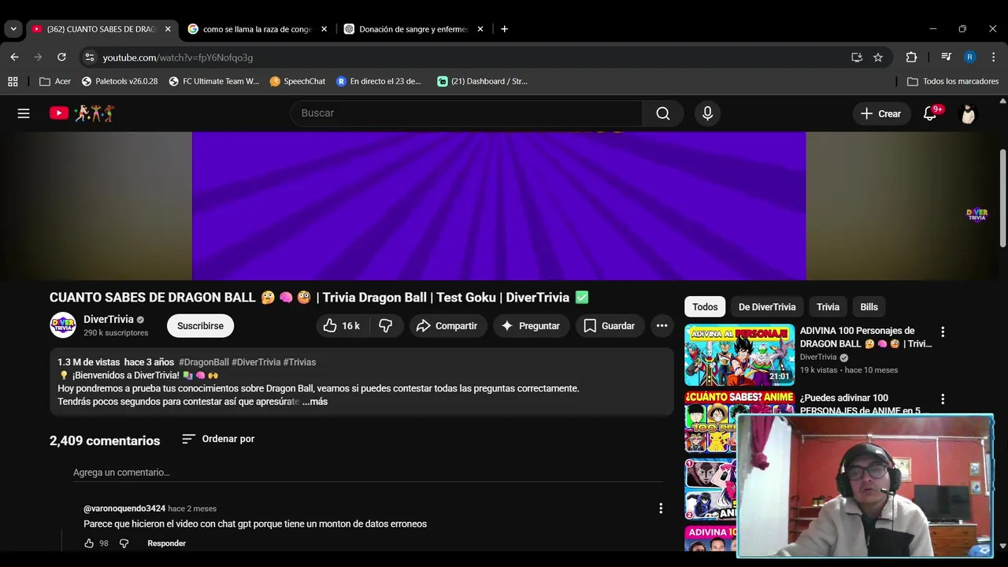Open the Acer bookmark folder

[x=55, y=81]
